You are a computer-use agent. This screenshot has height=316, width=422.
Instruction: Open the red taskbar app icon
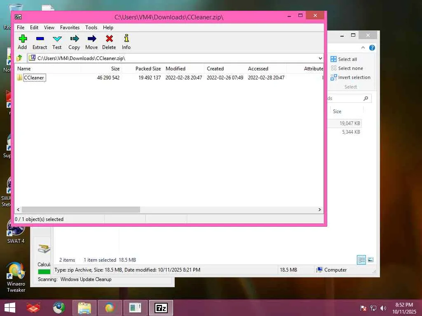(x=33, y=308)
